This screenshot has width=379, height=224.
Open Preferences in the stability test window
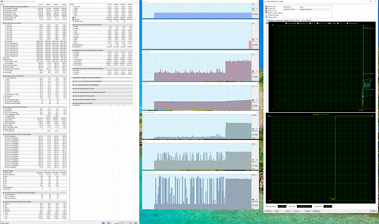[316, 211]
